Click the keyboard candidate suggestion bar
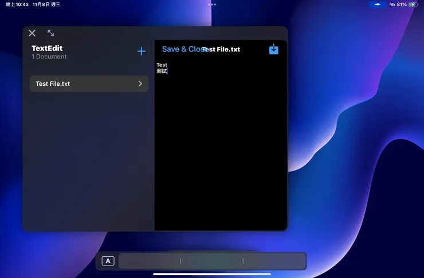This screenshot has width=424, height=278. (212, 261)
